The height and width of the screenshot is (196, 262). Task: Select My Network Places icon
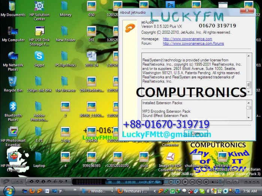pos(13,61)
